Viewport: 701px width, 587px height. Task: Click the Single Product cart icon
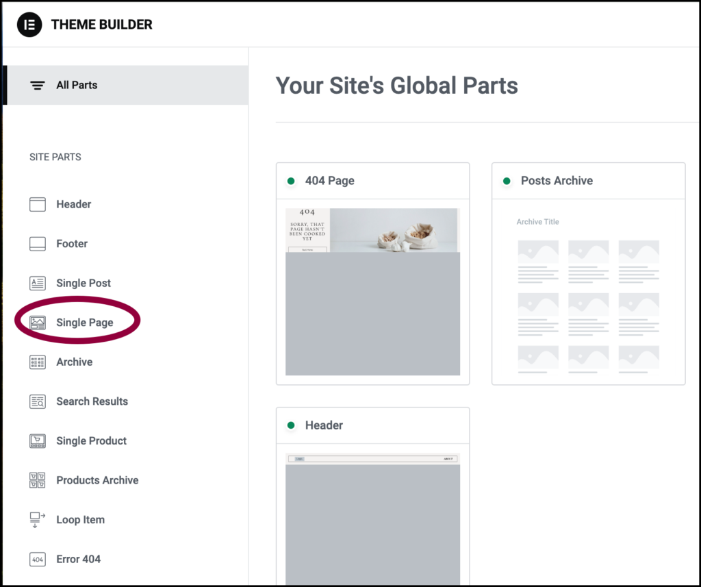point(37,440)
